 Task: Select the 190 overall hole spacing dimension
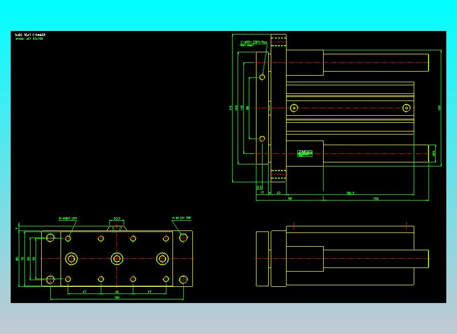point(117,297)
